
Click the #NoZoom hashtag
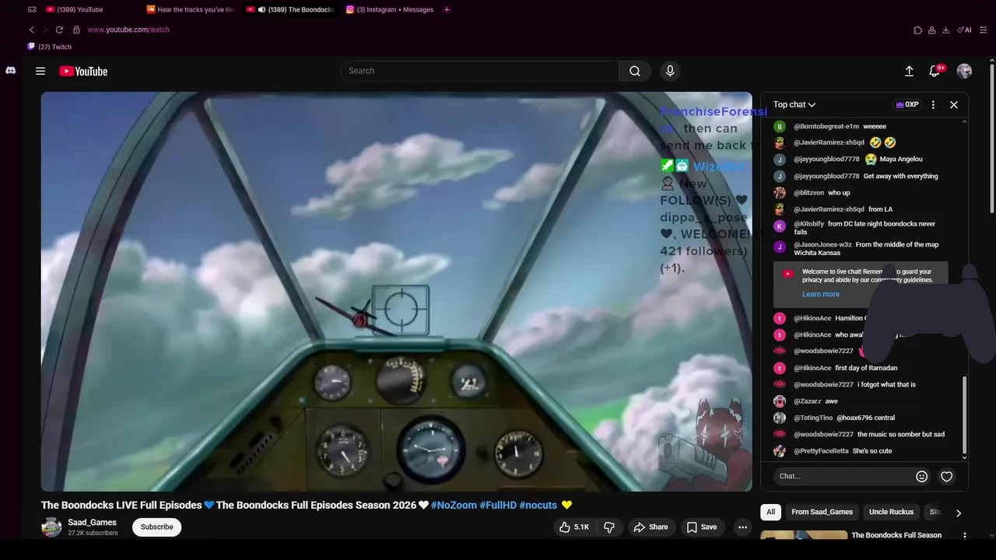click(x=454, y=505)
